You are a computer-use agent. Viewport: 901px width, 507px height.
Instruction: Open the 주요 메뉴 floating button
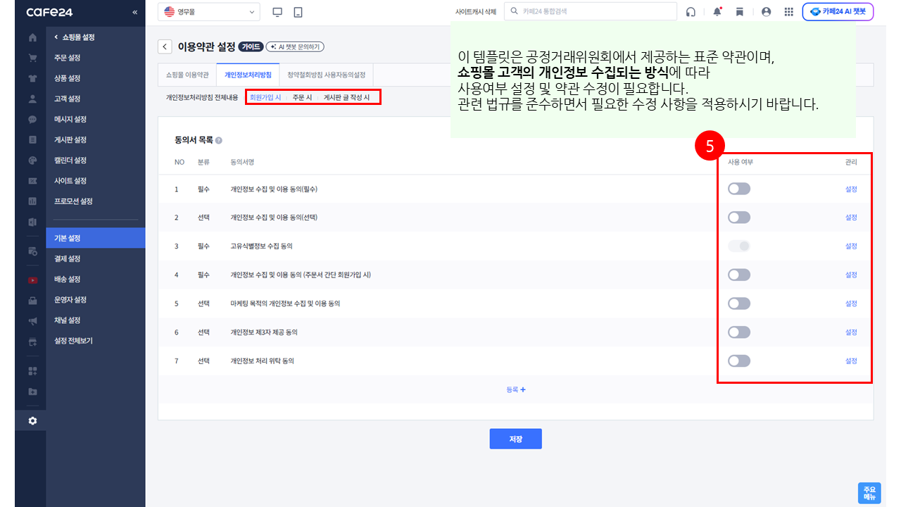pos(869,493)
